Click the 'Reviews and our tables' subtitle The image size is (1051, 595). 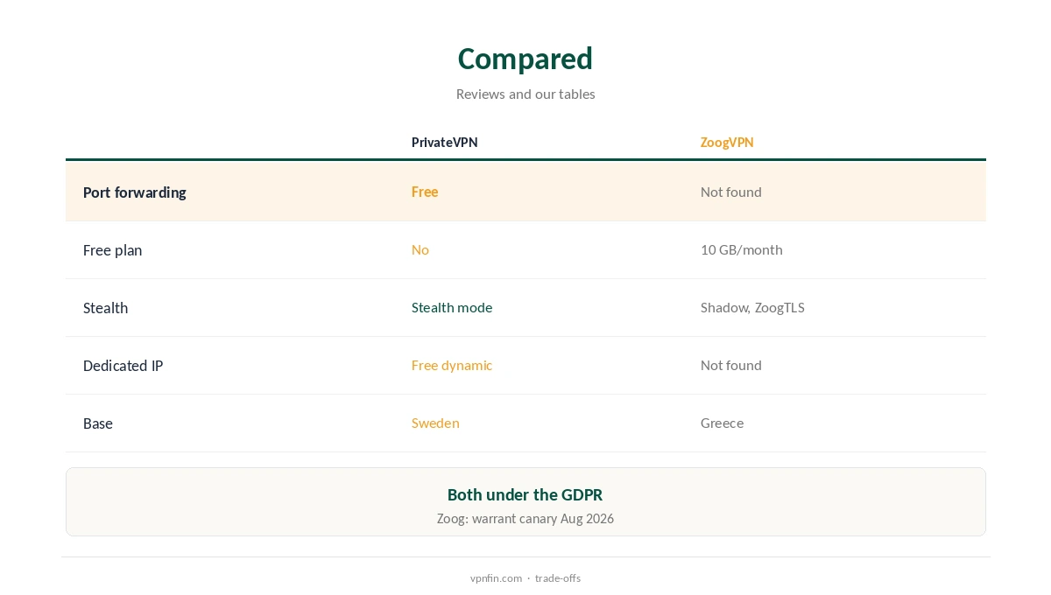(x=525, y=94)
